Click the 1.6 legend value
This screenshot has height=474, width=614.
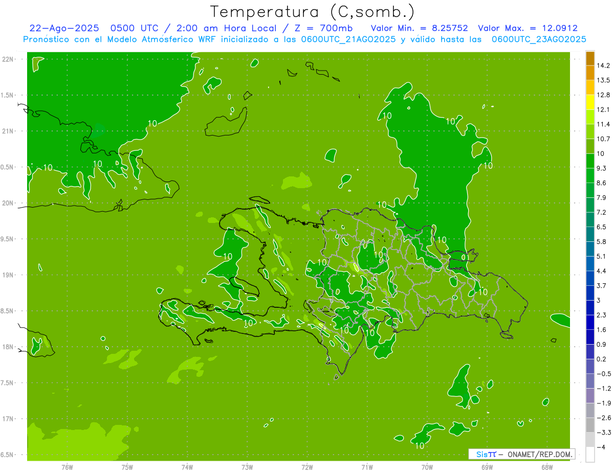point(601,330)
